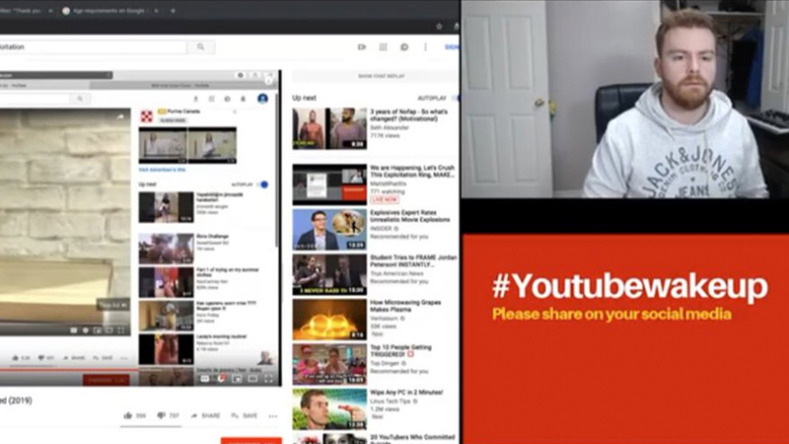Open a new browser tab

click(x=173, y=11)
